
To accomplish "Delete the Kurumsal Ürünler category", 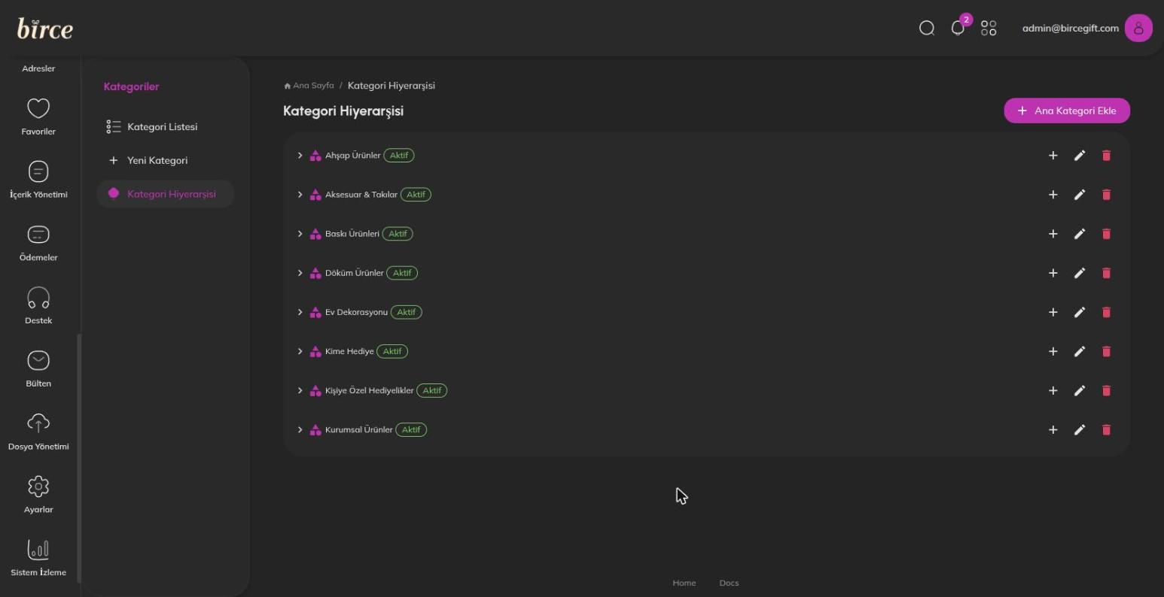I will point(1106,430).
